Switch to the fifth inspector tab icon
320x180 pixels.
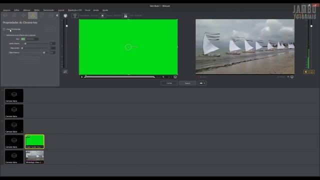[42, 15]
